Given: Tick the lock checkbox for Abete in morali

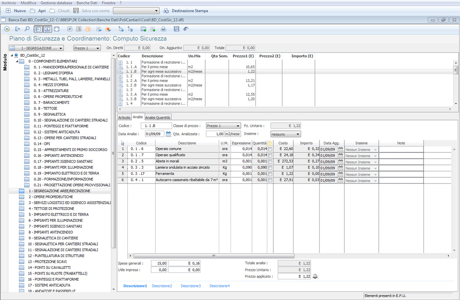Looking at the screenshot, I should pyautogui.click(x=270, y=162).
